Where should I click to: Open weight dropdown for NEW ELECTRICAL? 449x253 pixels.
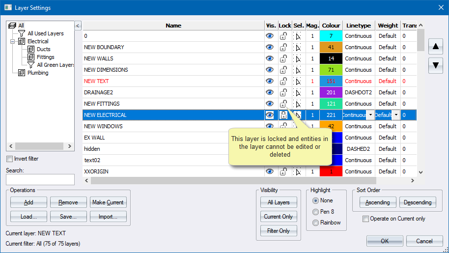pos(396,115)
